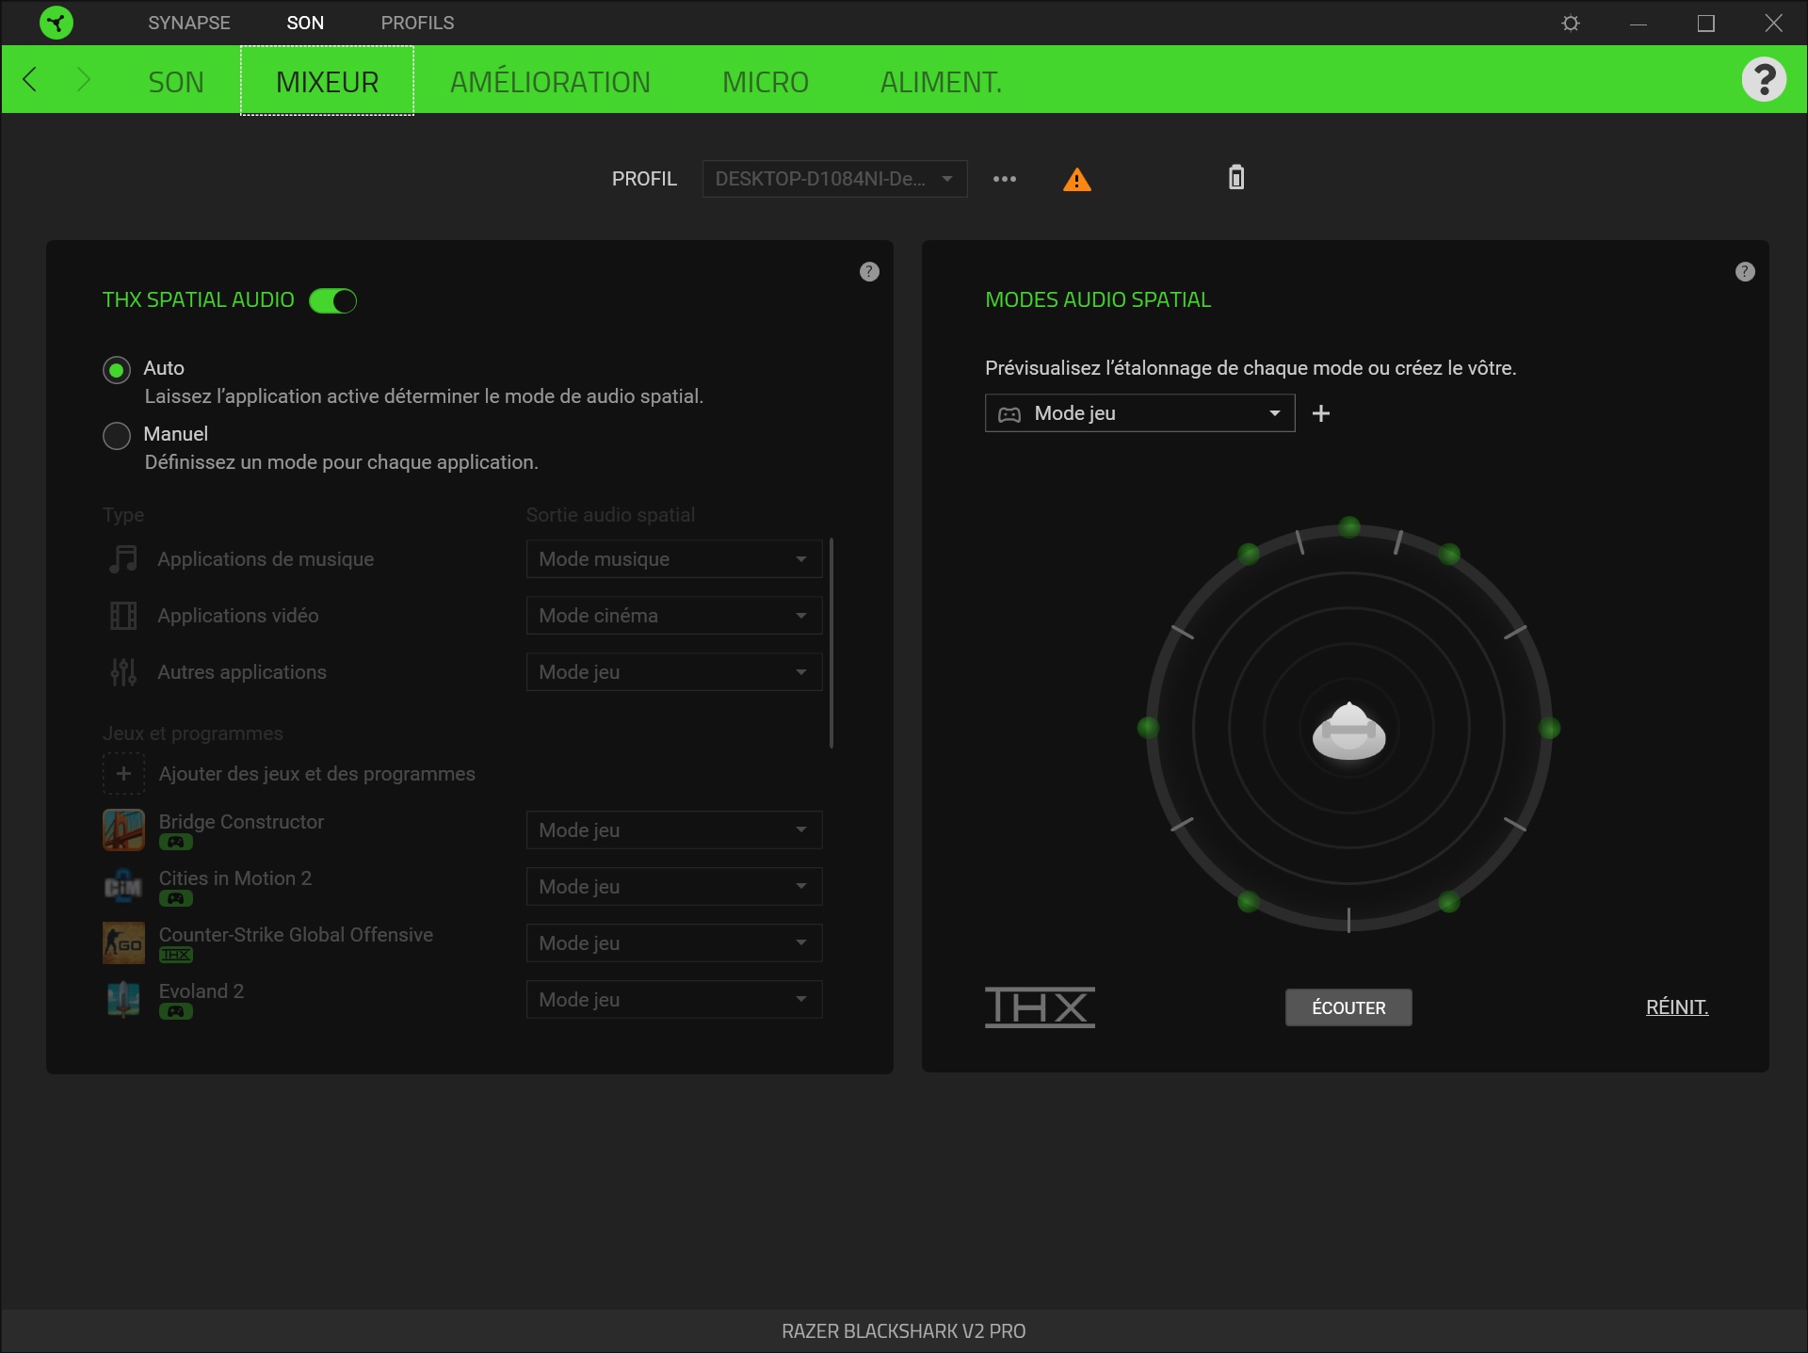Expand the Mode jeu preview dropdown
The width and height of the screenshot is (1808, 1353).
[1139, 413]
